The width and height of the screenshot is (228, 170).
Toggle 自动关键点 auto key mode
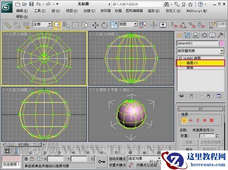pos(117,159)
